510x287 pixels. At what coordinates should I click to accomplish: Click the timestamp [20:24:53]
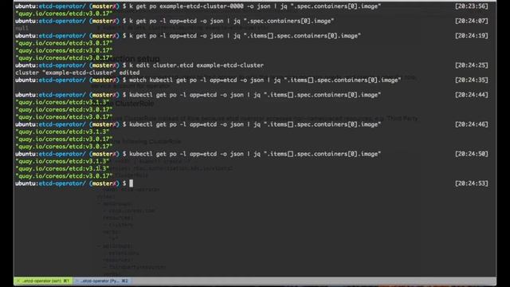pyautogui.click(x=471, y=183)
